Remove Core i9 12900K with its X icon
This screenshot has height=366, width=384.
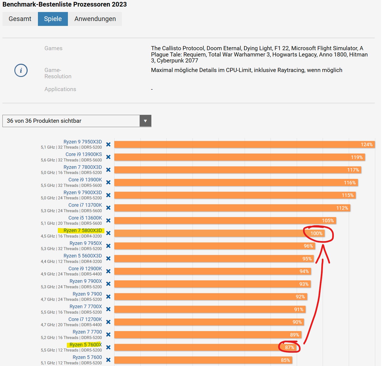[x=108, y=271]
